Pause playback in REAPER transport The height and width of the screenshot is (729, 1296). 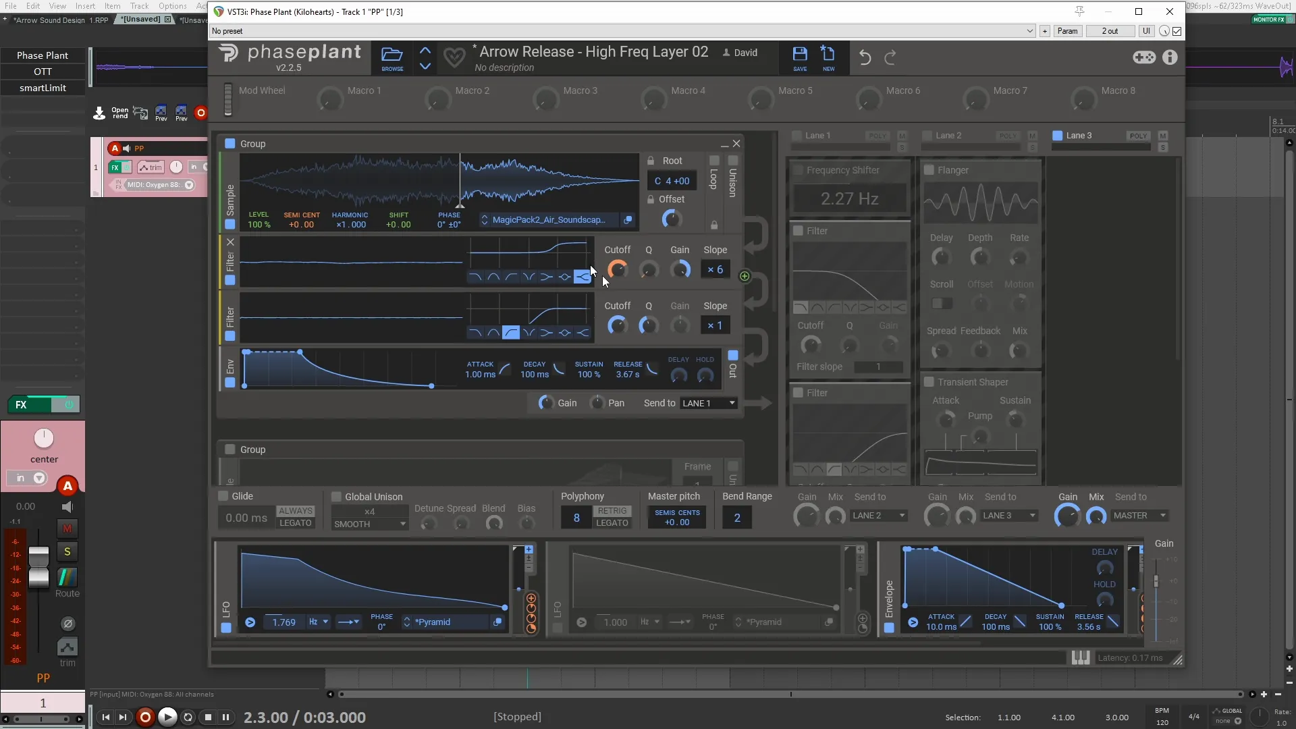click(226, 717)
